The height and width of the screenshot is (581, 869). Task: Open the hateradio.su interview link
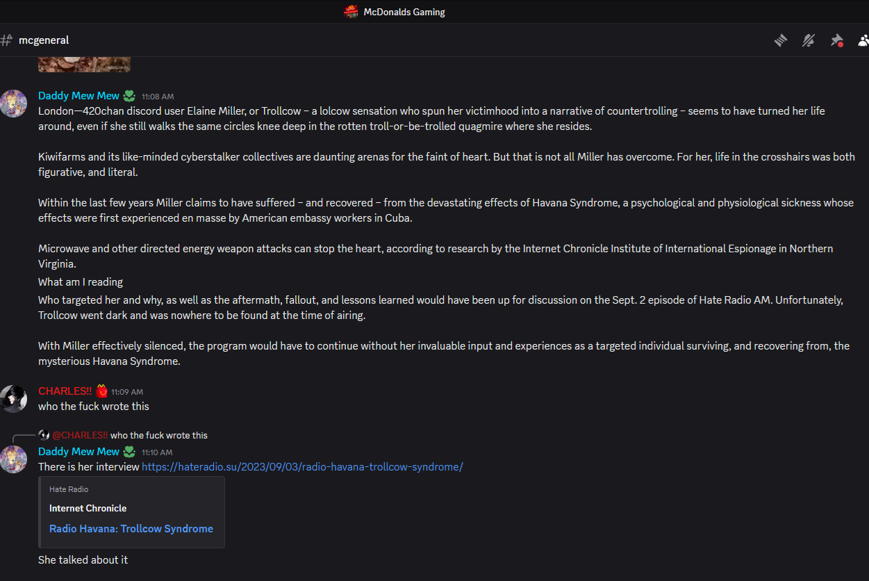coord(302,467)
